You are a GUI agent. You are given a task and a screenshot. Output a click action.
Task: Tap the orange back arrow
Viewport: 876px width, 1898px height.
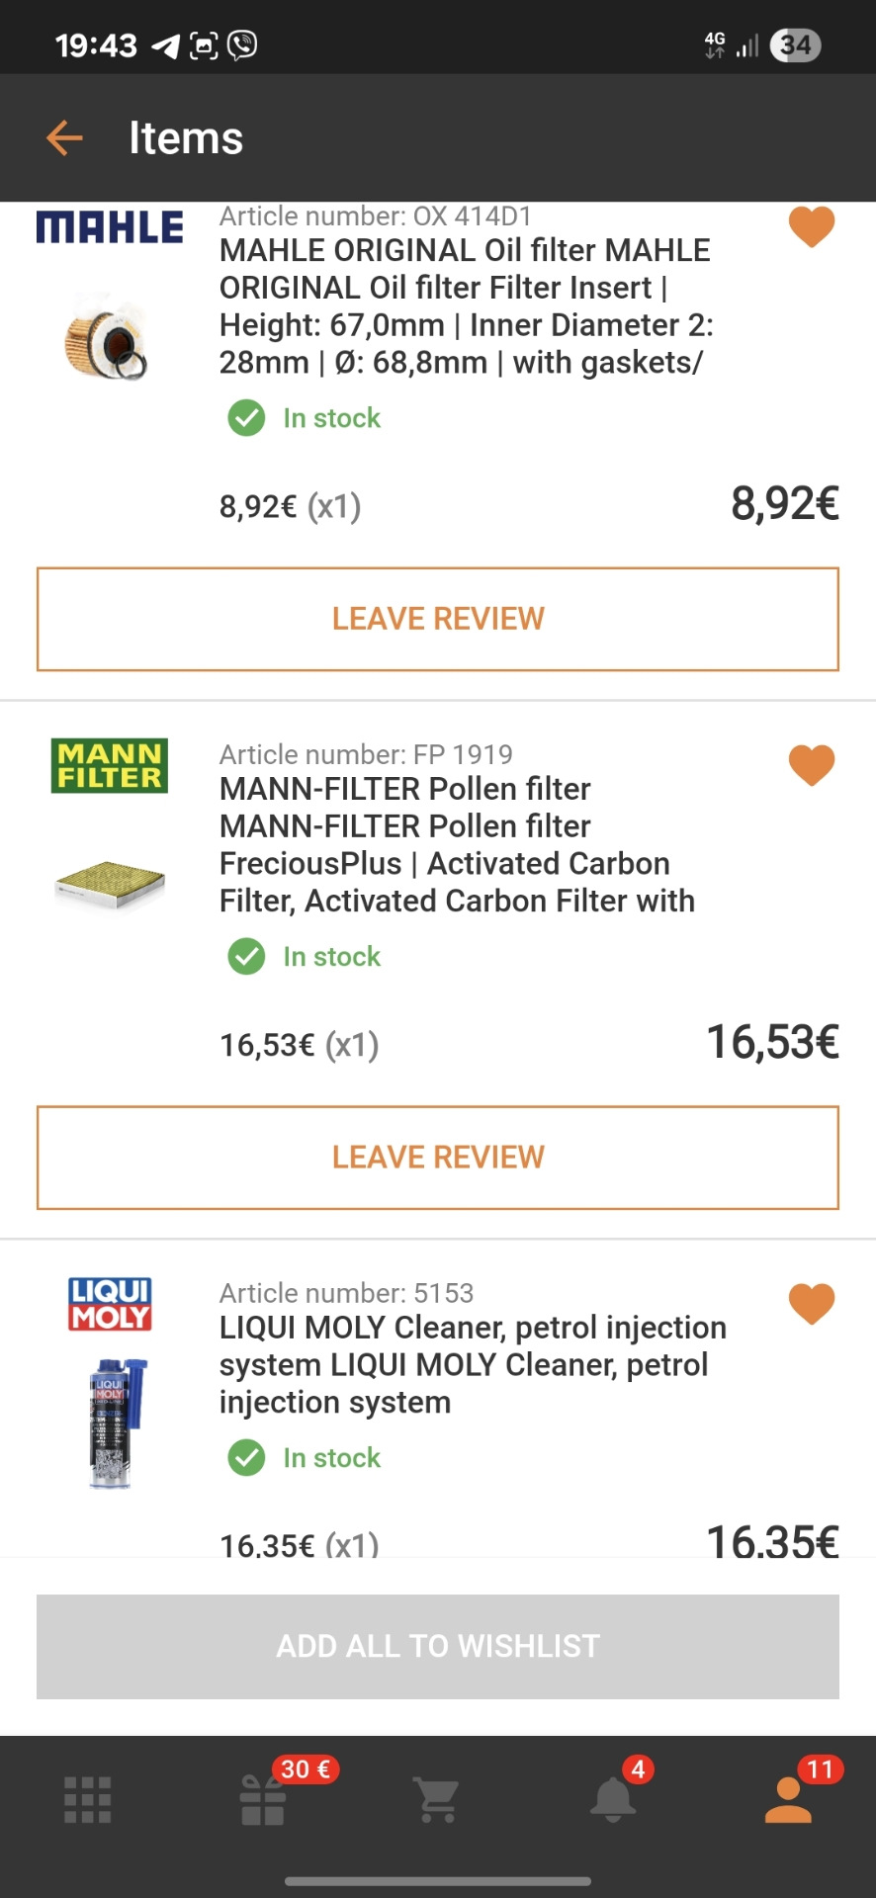[64, 137]
